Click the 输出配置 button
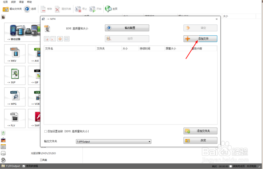Screen dimensions: 263x169 point(127,28)
